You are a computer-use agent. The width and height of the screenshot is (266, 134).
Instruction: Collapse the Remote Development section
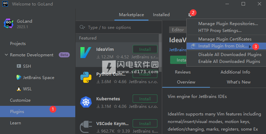tap(6, 55)
